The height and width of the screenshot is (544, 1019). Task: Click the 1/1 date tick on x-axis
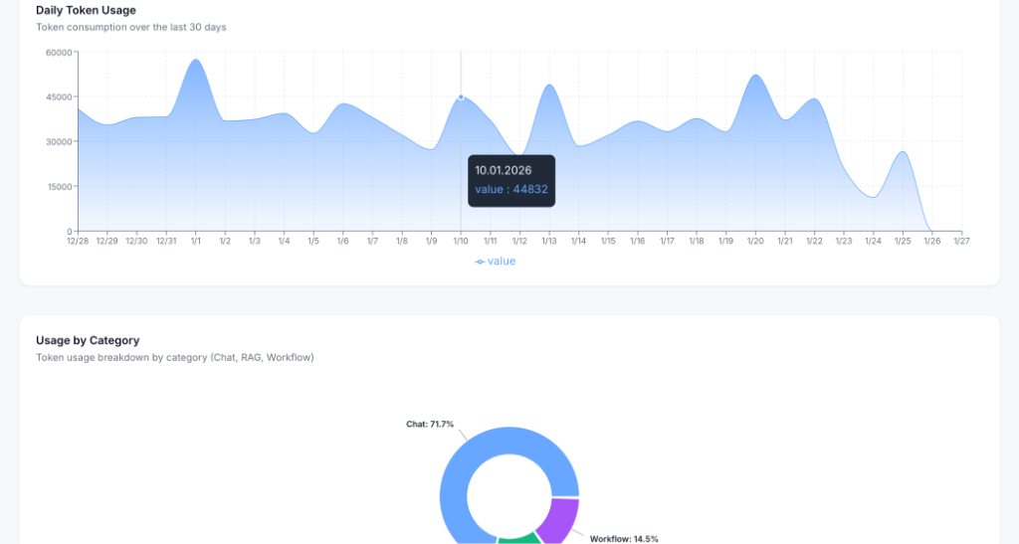pyautogui.click(x=196, y=241)
